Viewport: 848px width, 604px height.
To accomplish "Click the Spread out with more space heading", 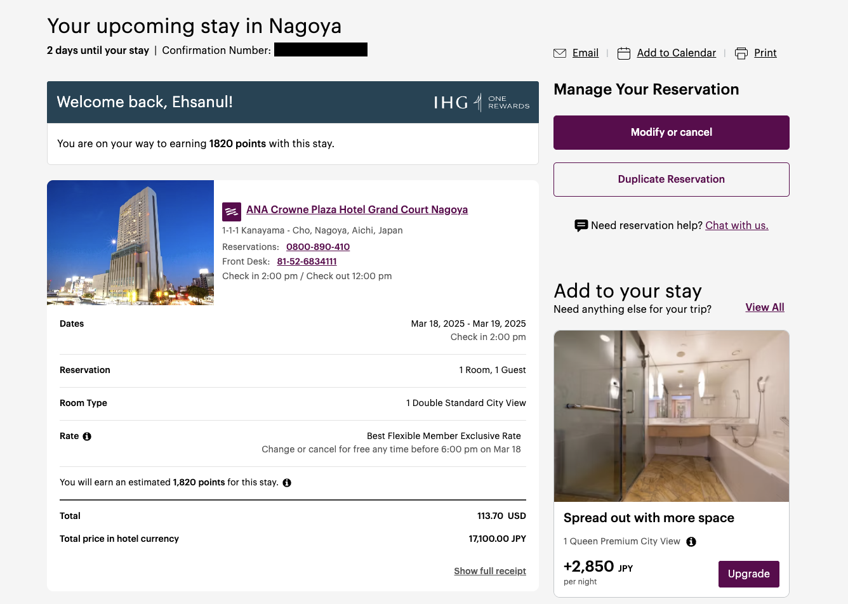I will (x=649, y=518).
